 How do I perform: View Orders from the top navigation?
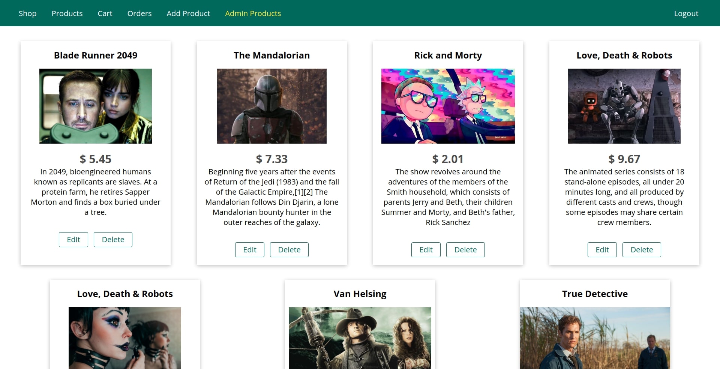click(x=139, y=13)
